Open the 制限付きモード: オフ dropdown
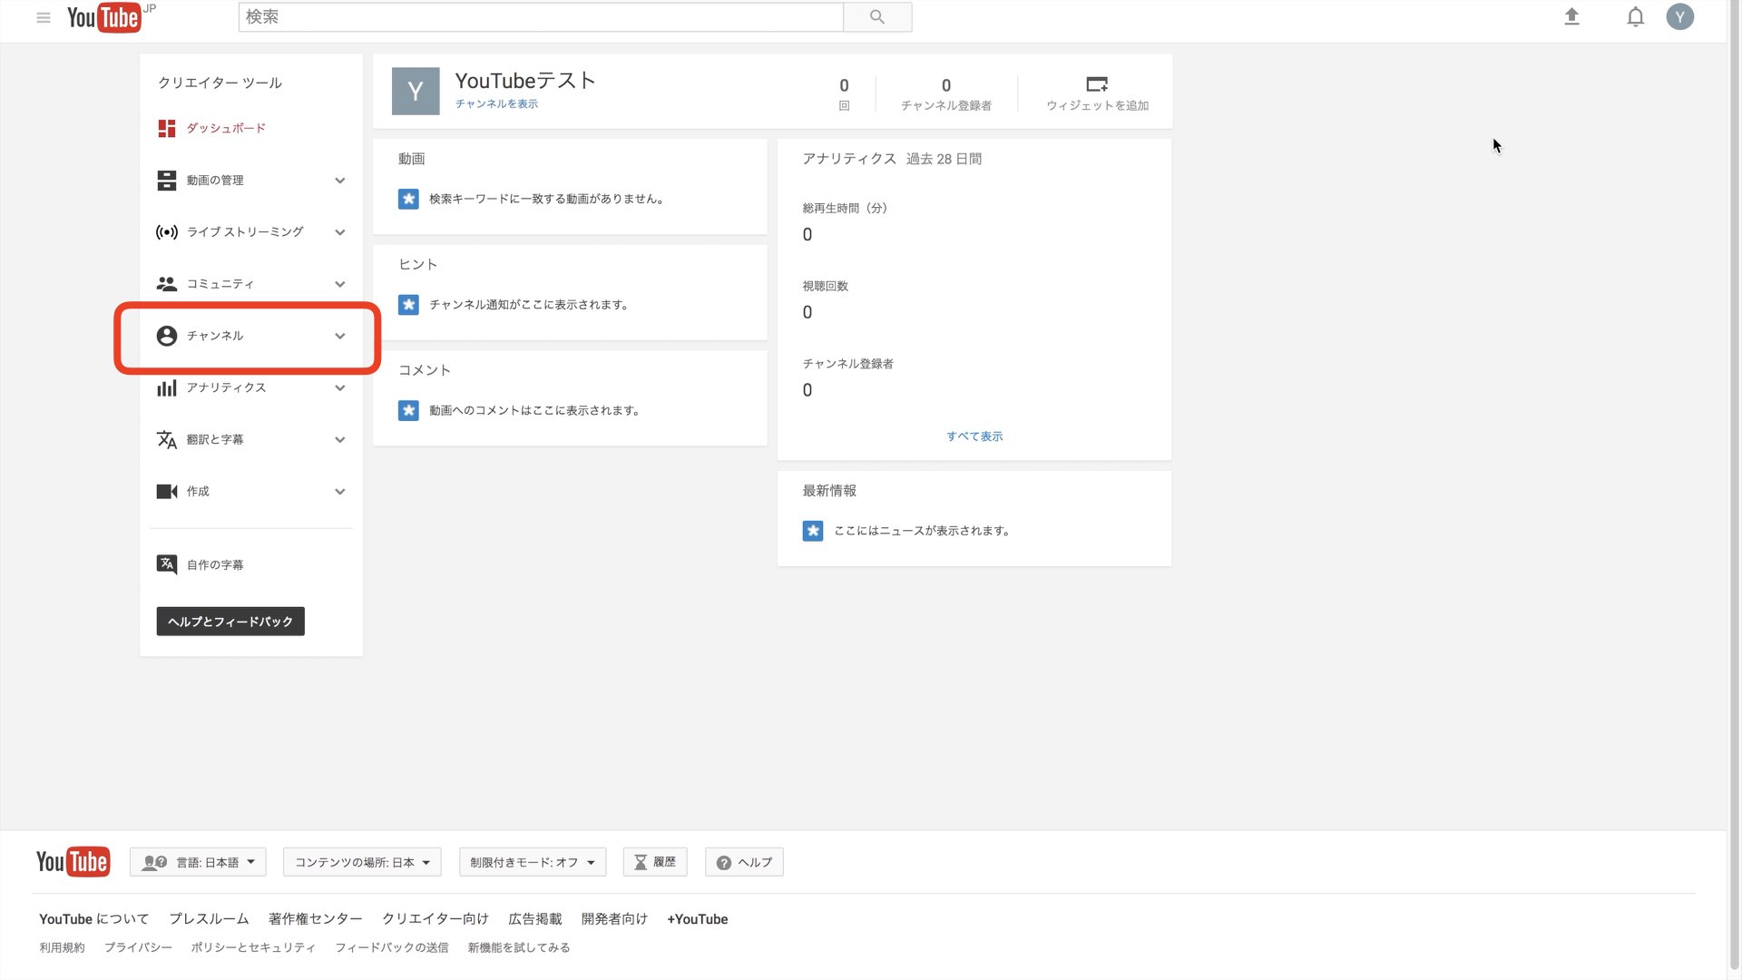Viewport: 1742px width, 980px height. 533,862
